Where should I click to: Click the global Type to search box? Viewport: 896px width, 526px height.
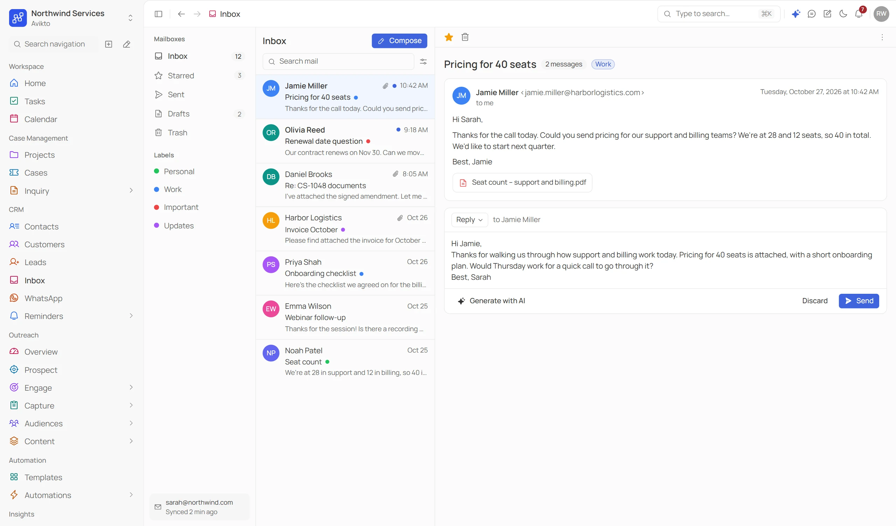(x=719, y=14)
